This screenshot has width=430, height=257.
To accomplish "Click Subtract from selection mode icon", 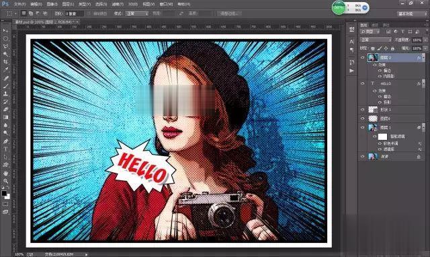I will (38, 13).
